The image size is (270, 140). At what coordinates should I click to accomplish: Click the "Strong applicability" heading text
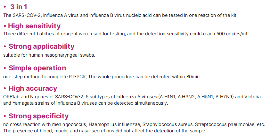(x=41, y=46)
